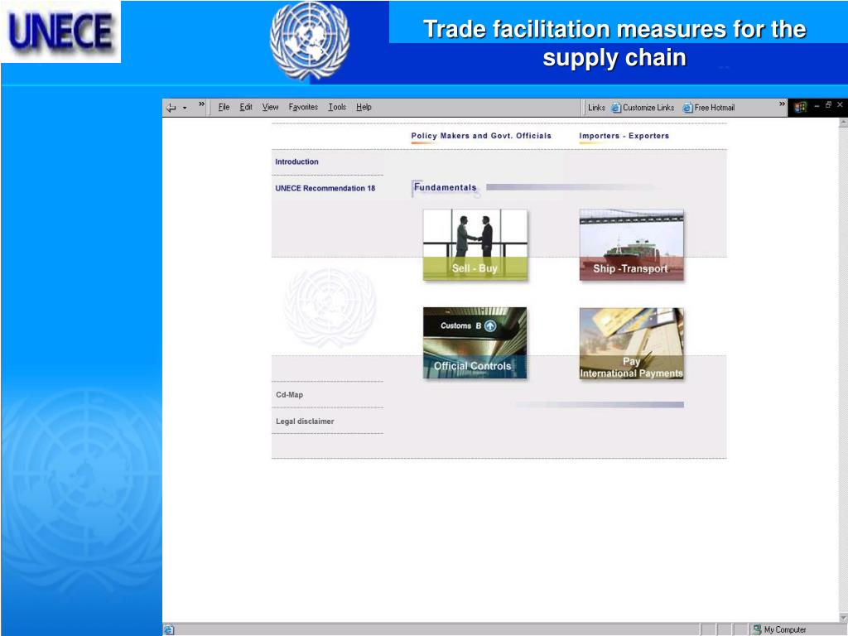
Task: Expand the Links bar overflow chevron
Action: pyautogui.click(x=782, y=104)
